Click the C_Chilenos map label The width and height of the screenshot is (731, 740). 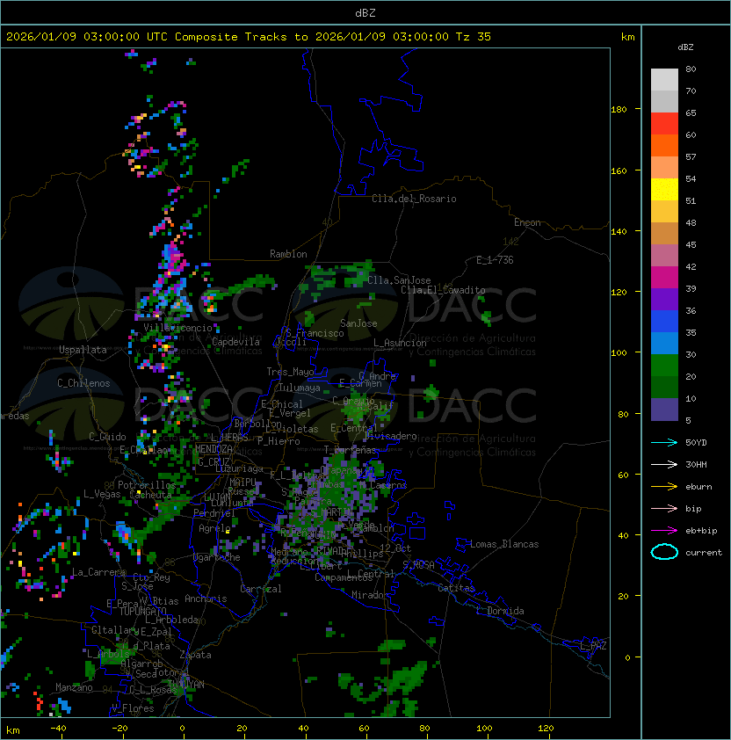[83, 383]
